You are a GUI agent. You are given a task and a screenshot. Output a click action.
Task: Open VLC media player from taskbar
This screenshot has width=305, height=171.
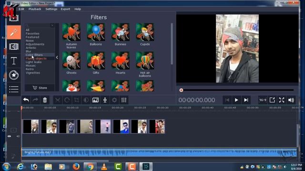tap(104, 167)
